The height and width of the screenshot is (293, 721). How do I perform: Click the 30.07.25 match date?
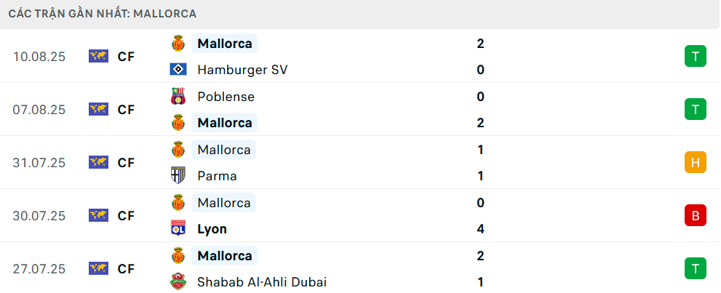[x=39, y=216]
